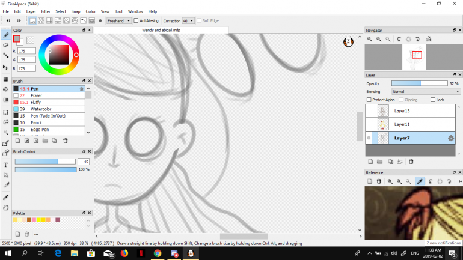Image resolution: width=463 pixels, height=260 pixels.
Task: Open the Freehand mode dropdown
Action: coord(118,20)
